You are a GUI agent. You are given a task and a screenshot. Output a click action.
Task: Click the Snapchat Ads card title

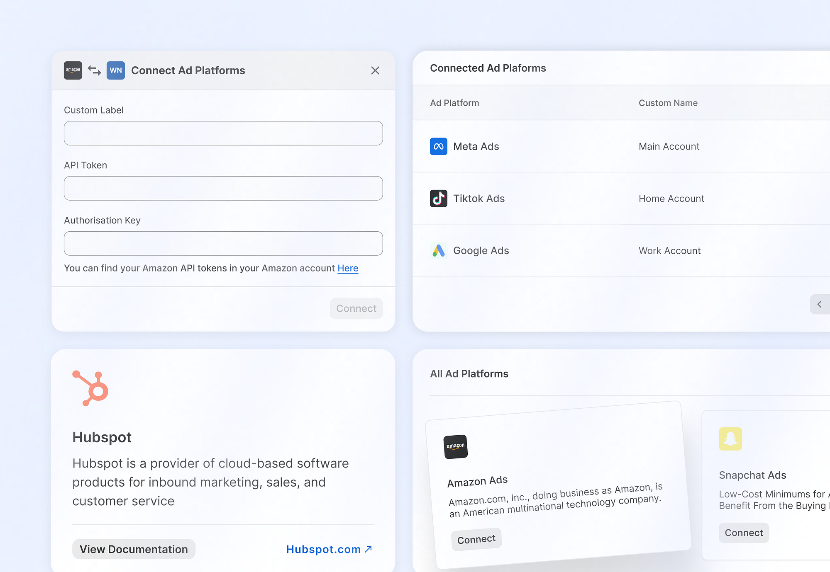coord(752,475)
